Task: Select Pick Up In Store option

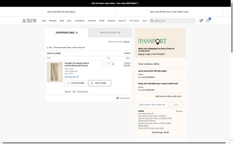Action: [x=76, y=83]
